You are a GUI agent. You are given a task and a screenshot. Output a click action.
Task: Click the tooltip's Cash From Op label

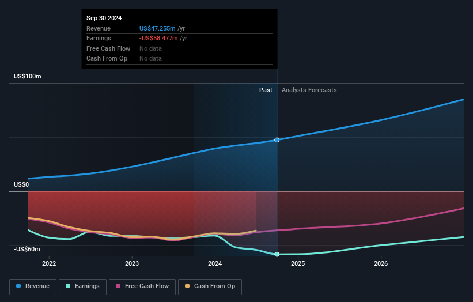pyautogui.click(x=107, y=59)
